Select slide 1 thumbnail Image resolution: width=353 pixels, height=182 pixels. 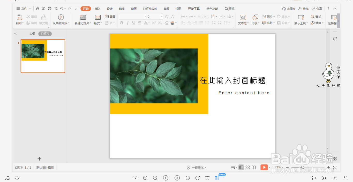[43, 56]
